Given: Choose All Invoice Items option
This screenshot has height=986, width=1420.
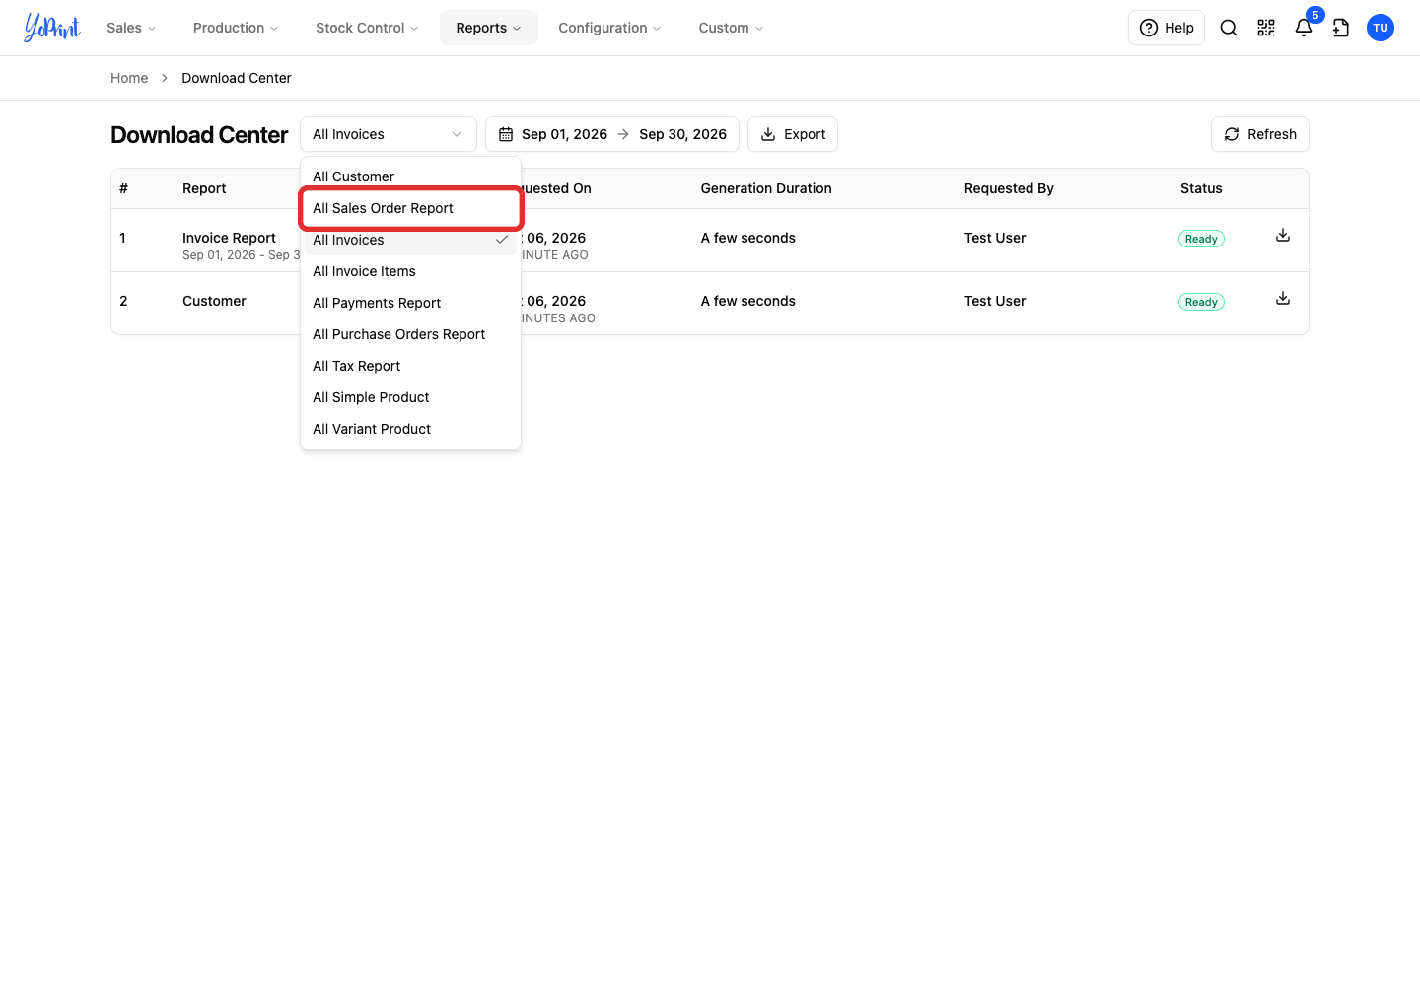Looking at the screenshot, I should (x=410, y=271).
